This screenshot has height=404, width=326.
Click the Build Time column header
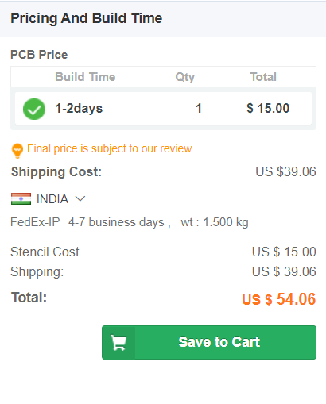(85, 77)
